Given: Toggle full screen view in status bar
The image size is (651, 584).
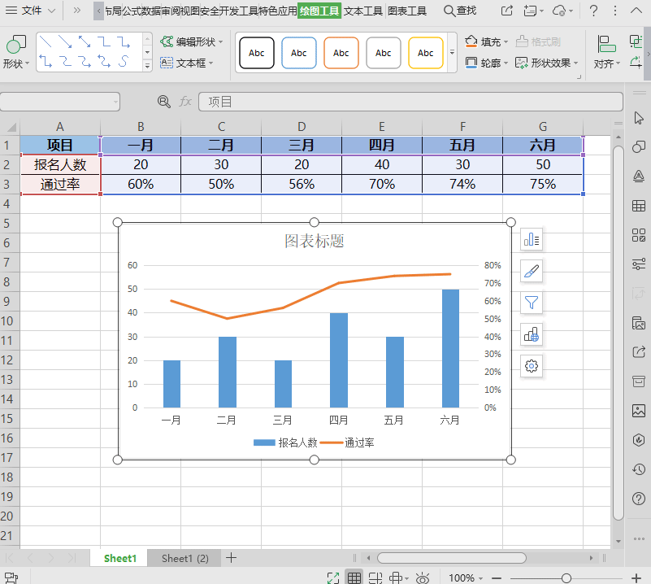Looking at the screenshot, I should click(333, 577).
